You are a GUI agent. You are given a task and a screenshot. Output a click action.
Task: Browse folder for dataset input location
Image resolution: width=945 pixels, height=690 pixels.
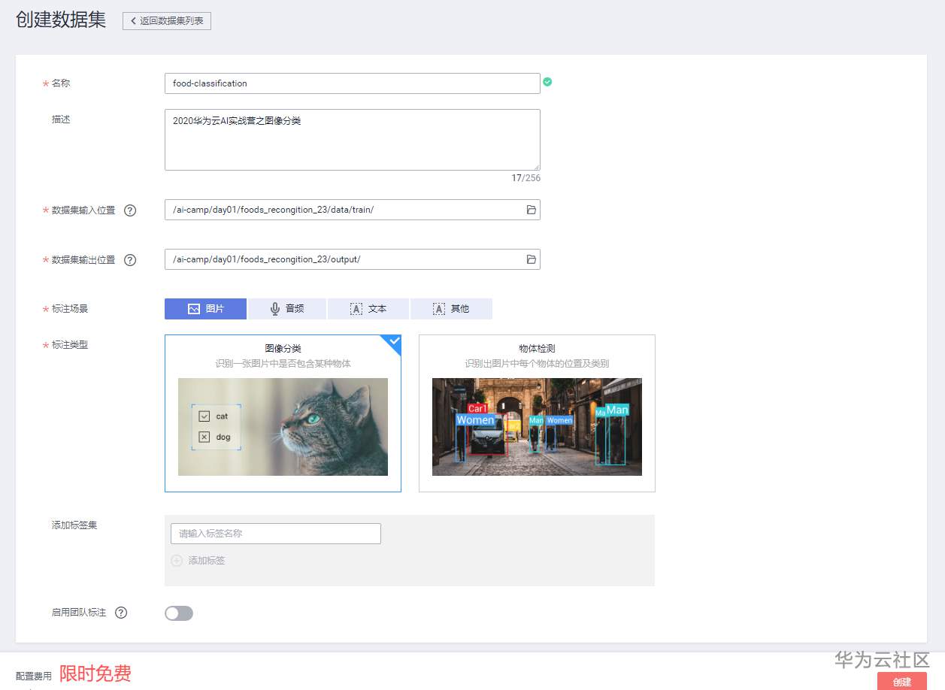pyautogui.click(x=530, y=210)
